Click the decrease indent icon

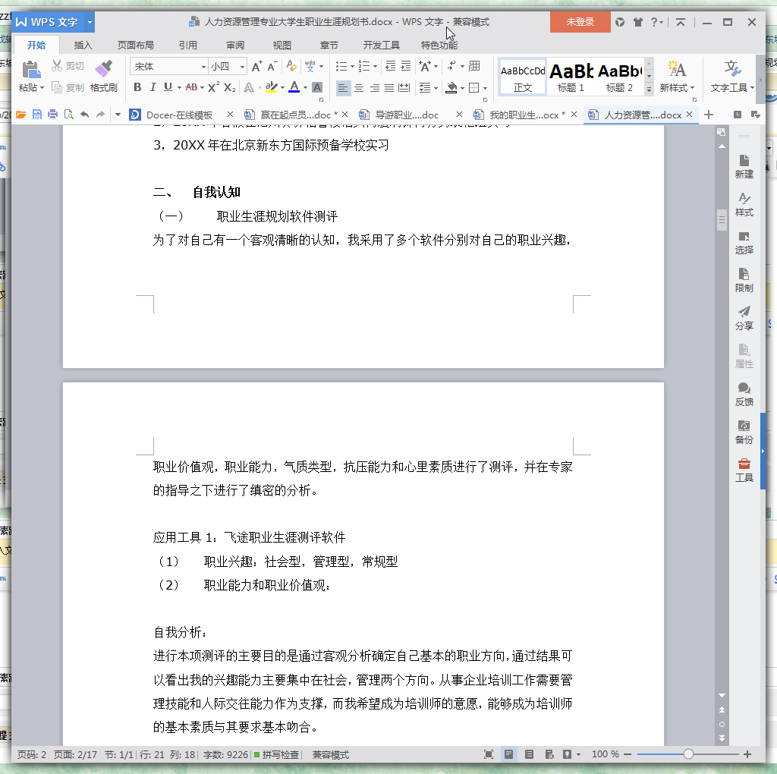click(x=391, y=67)
